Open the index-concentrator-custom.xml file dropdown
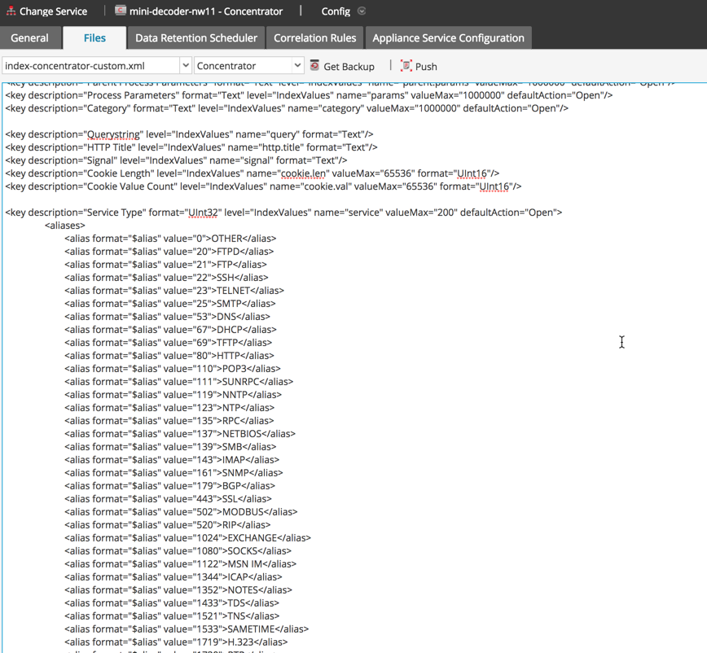This screenshot has height=653, width=707. 185,66
